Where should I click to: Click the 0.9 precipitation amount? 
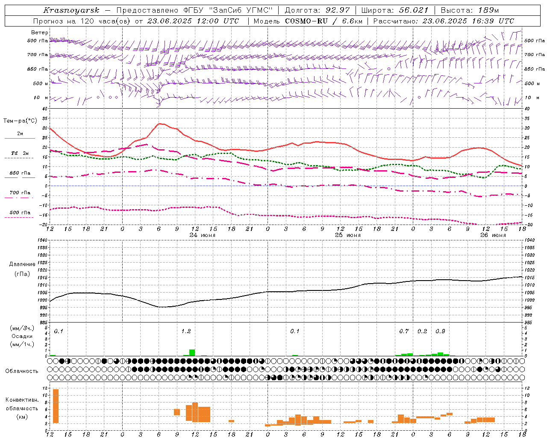coord(440,331)
